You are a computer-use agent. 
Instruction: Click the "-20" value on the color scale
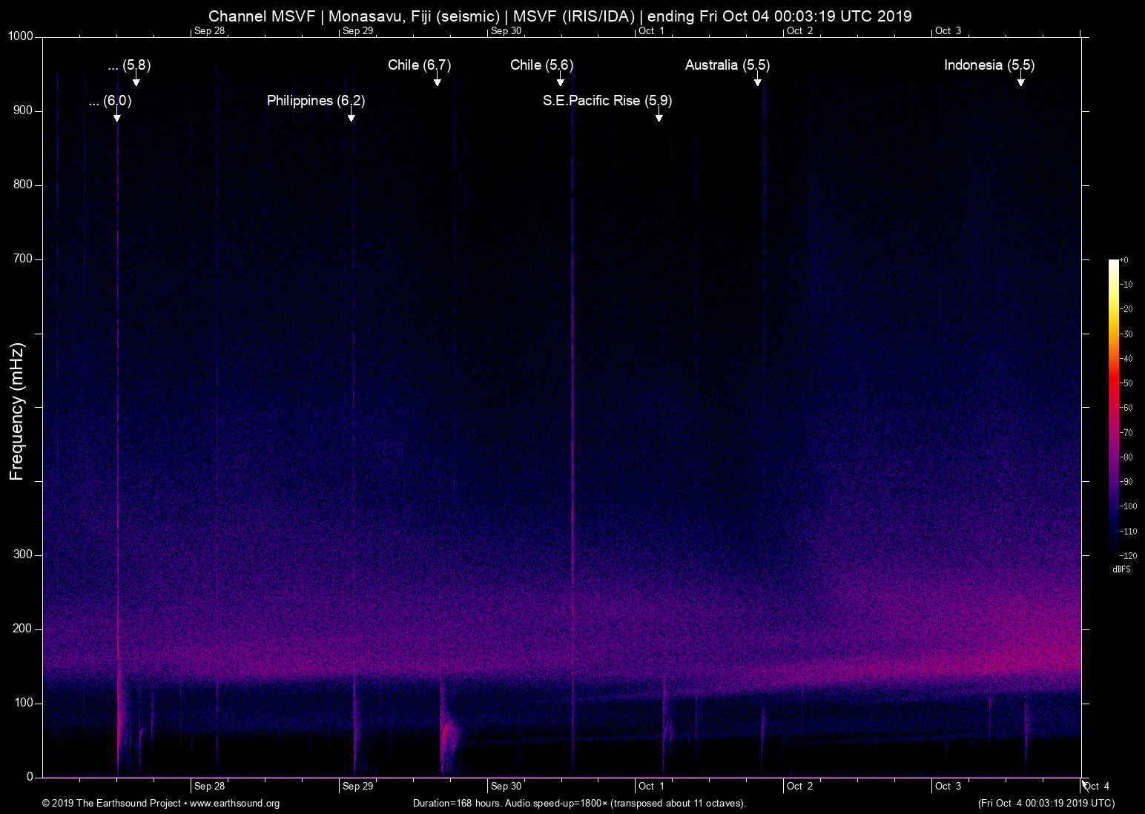pyautogui.click(x=1126, y=309)
